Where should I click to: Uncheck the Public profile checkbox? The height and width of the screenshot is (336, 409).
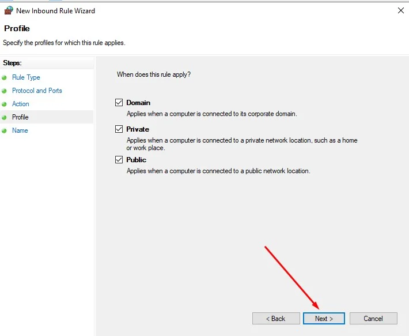tap(119, 159)
